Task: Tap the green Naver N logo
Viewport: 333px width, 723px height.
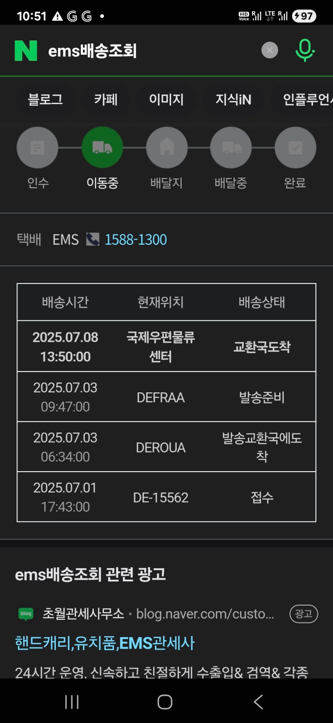Action: pos(26,51)
